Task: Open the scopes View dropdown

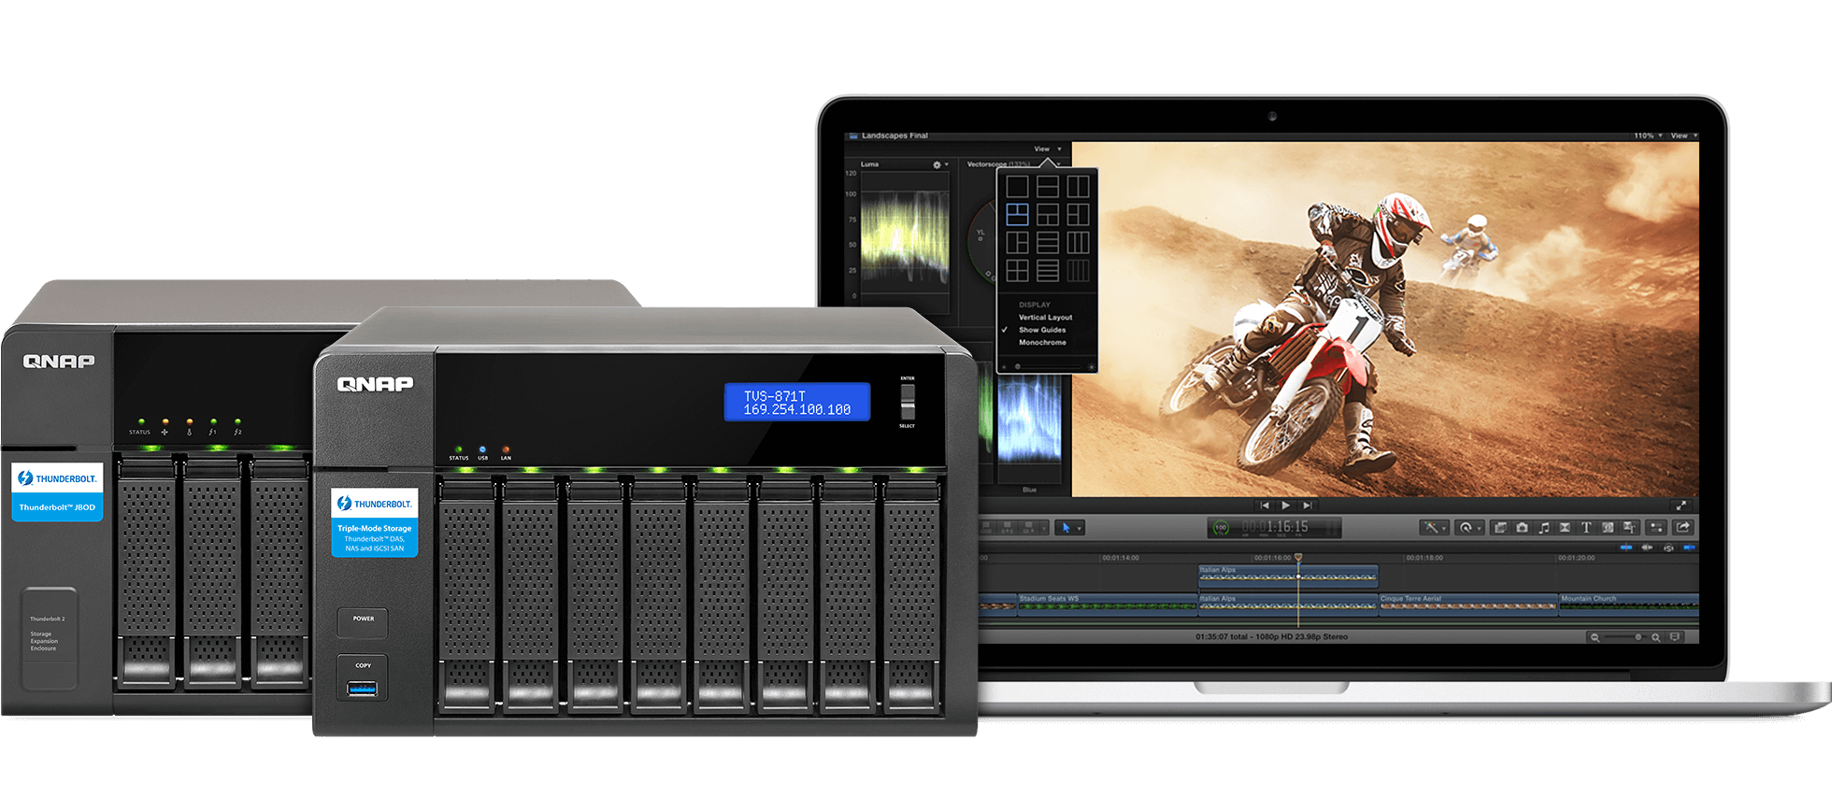Action: [1048, 149]
